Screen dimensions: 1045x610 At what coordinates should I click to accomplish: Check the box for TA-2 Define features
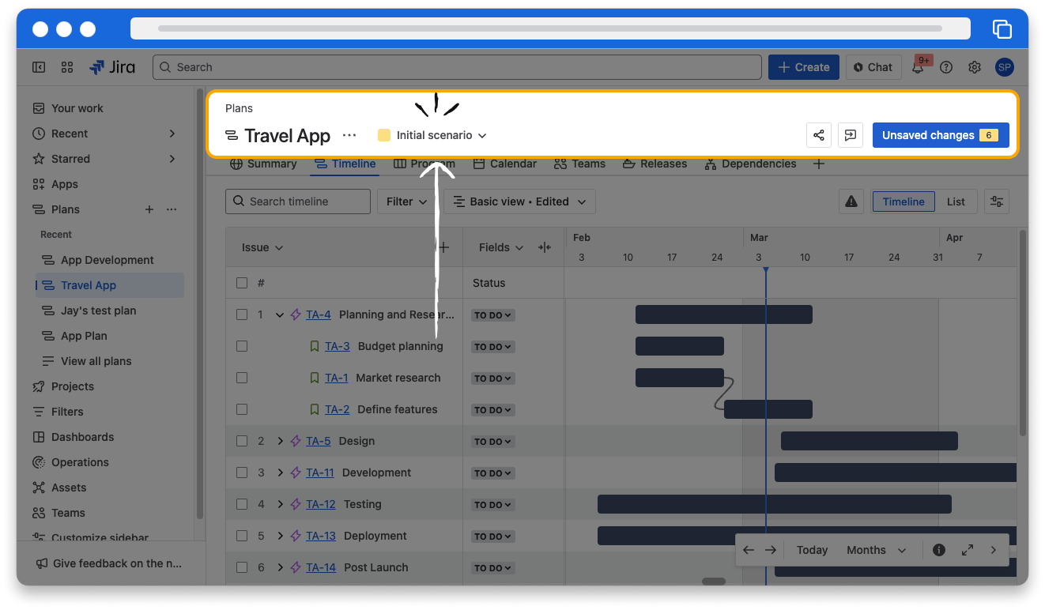pyautogui.click(x=242, y=409)
